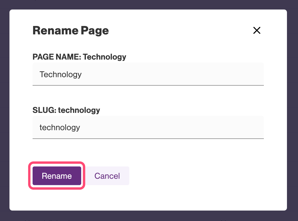The height and width of the screenshot is (221, 298).
Task: Close the Rename Page dialog with X
Action: [x=256, y=30]
